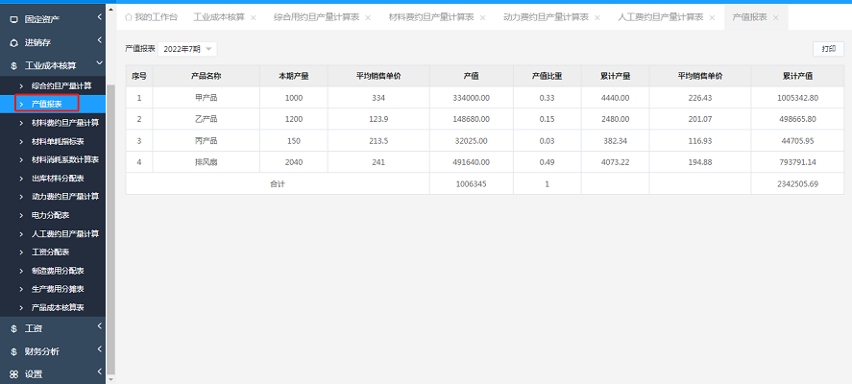
Task: Click the sidebar scrollbar up arrow
Action: coord(110,9)
